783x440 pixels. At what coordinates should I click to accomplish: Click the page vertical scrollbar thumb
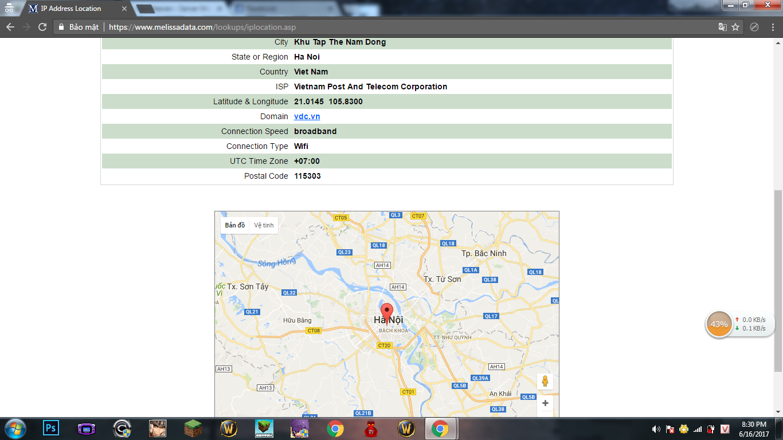pos(778,280)
